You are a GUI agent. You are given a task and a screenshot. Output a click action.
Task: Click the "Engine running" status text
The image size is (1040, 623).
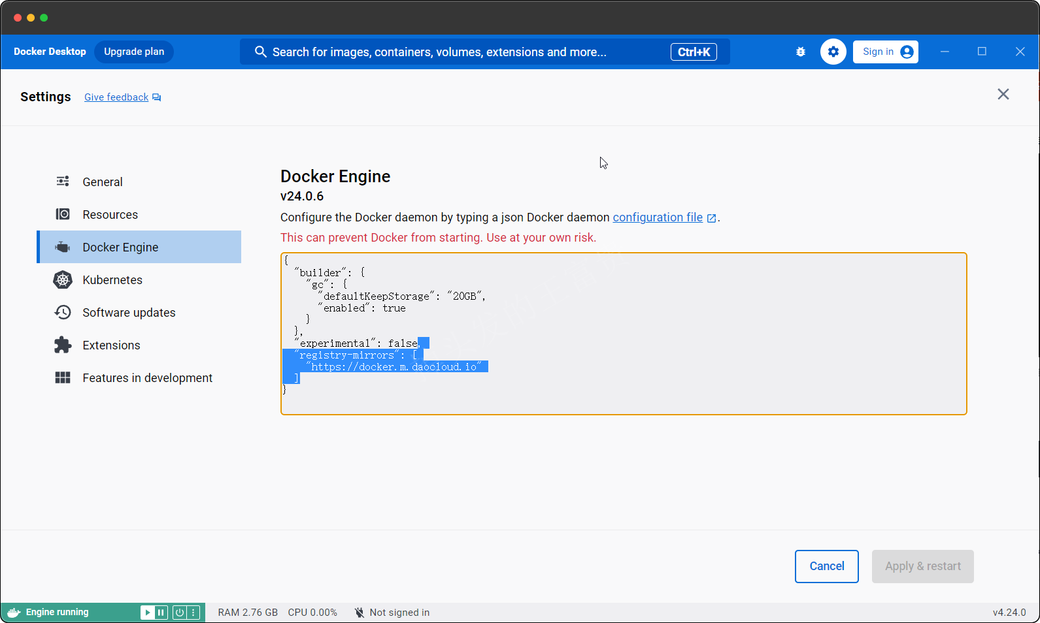[x=57, y=613]
